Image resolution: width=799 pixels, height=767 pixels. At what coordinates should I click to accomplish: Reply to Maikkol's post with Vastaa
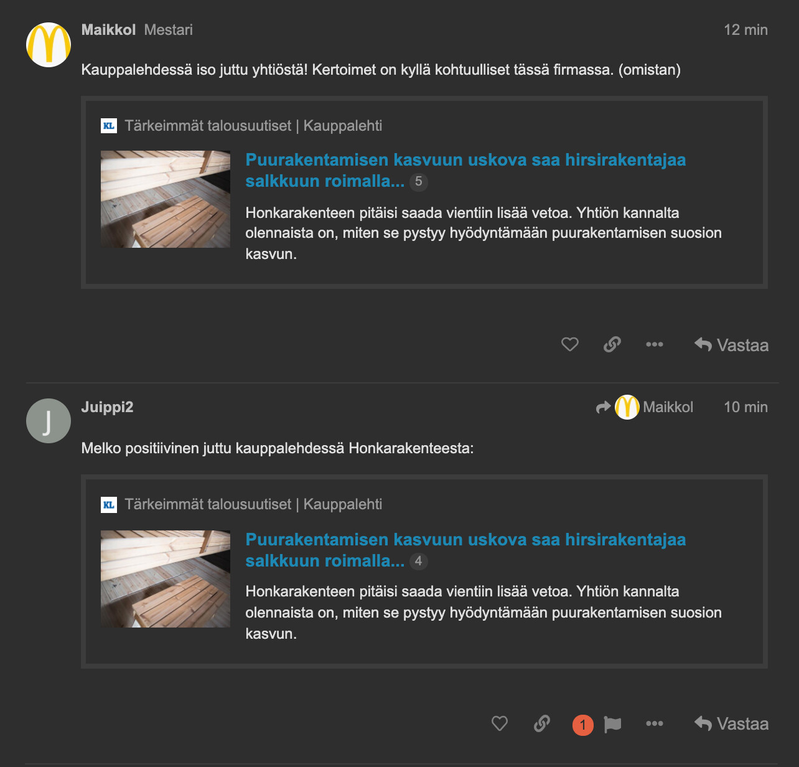(732, 345)
